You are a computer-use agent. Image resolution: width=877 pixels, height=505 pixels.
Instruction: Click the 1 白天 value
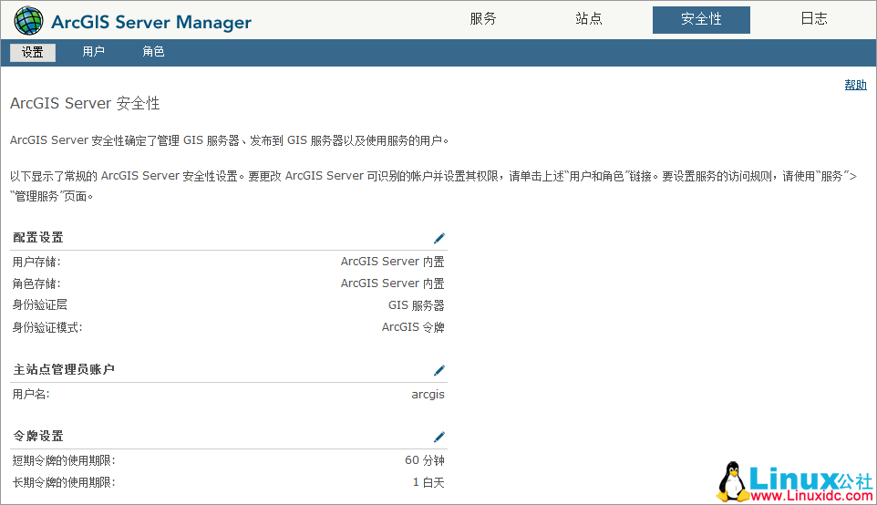(428, 482)
